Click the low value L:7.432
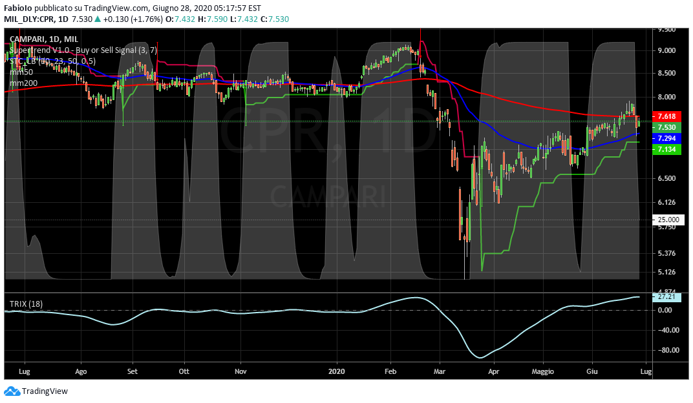The height and width of the screenshot is (403, 693). tap(244, 19)
